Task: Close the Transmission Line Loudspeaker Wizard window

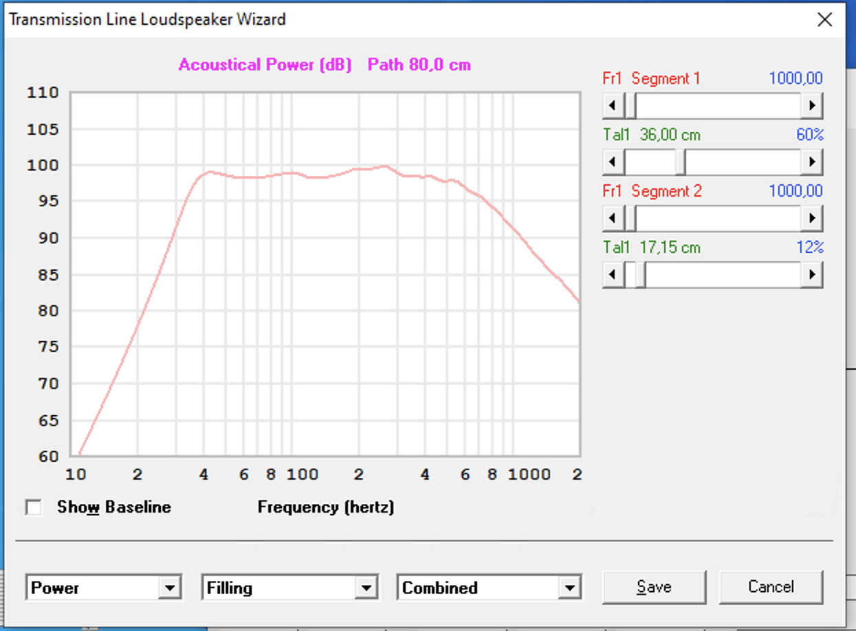Action: click(824, 19)
